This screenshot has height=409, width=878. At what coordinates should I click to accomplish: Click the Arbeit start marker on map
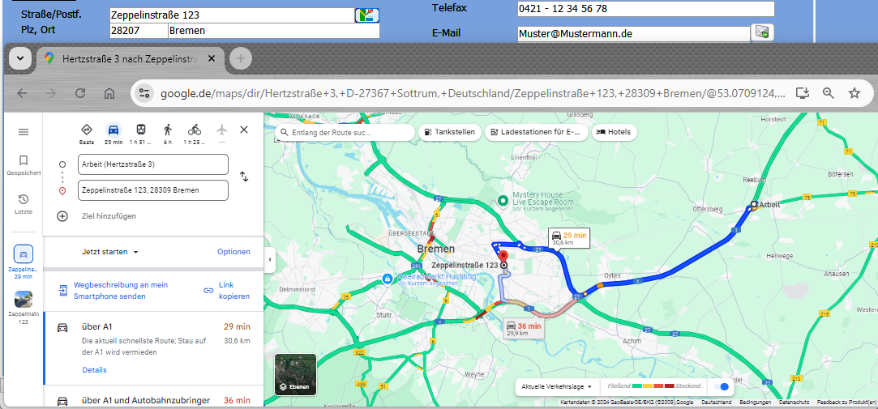click(754, 205)
